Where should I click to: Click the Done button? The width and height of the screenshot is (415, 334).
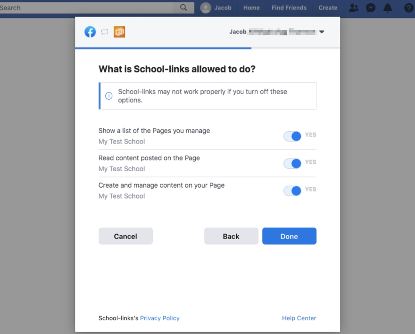(289, 236)
